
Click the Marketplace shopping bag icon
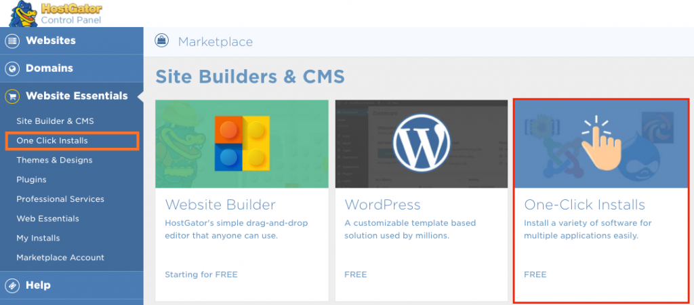pyautogui.click(x=161, y=41)
